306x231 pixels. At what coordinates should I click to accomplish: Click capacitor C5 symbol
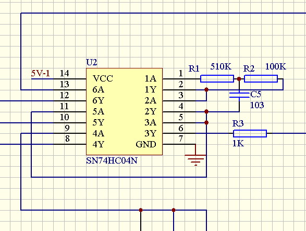(239, 95)
